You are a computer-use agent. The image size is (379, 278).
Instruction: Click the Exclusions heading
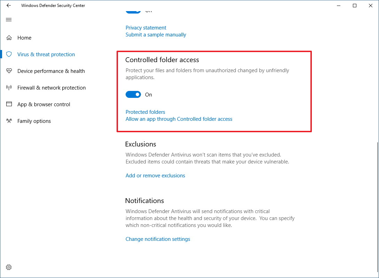[141, 144]
